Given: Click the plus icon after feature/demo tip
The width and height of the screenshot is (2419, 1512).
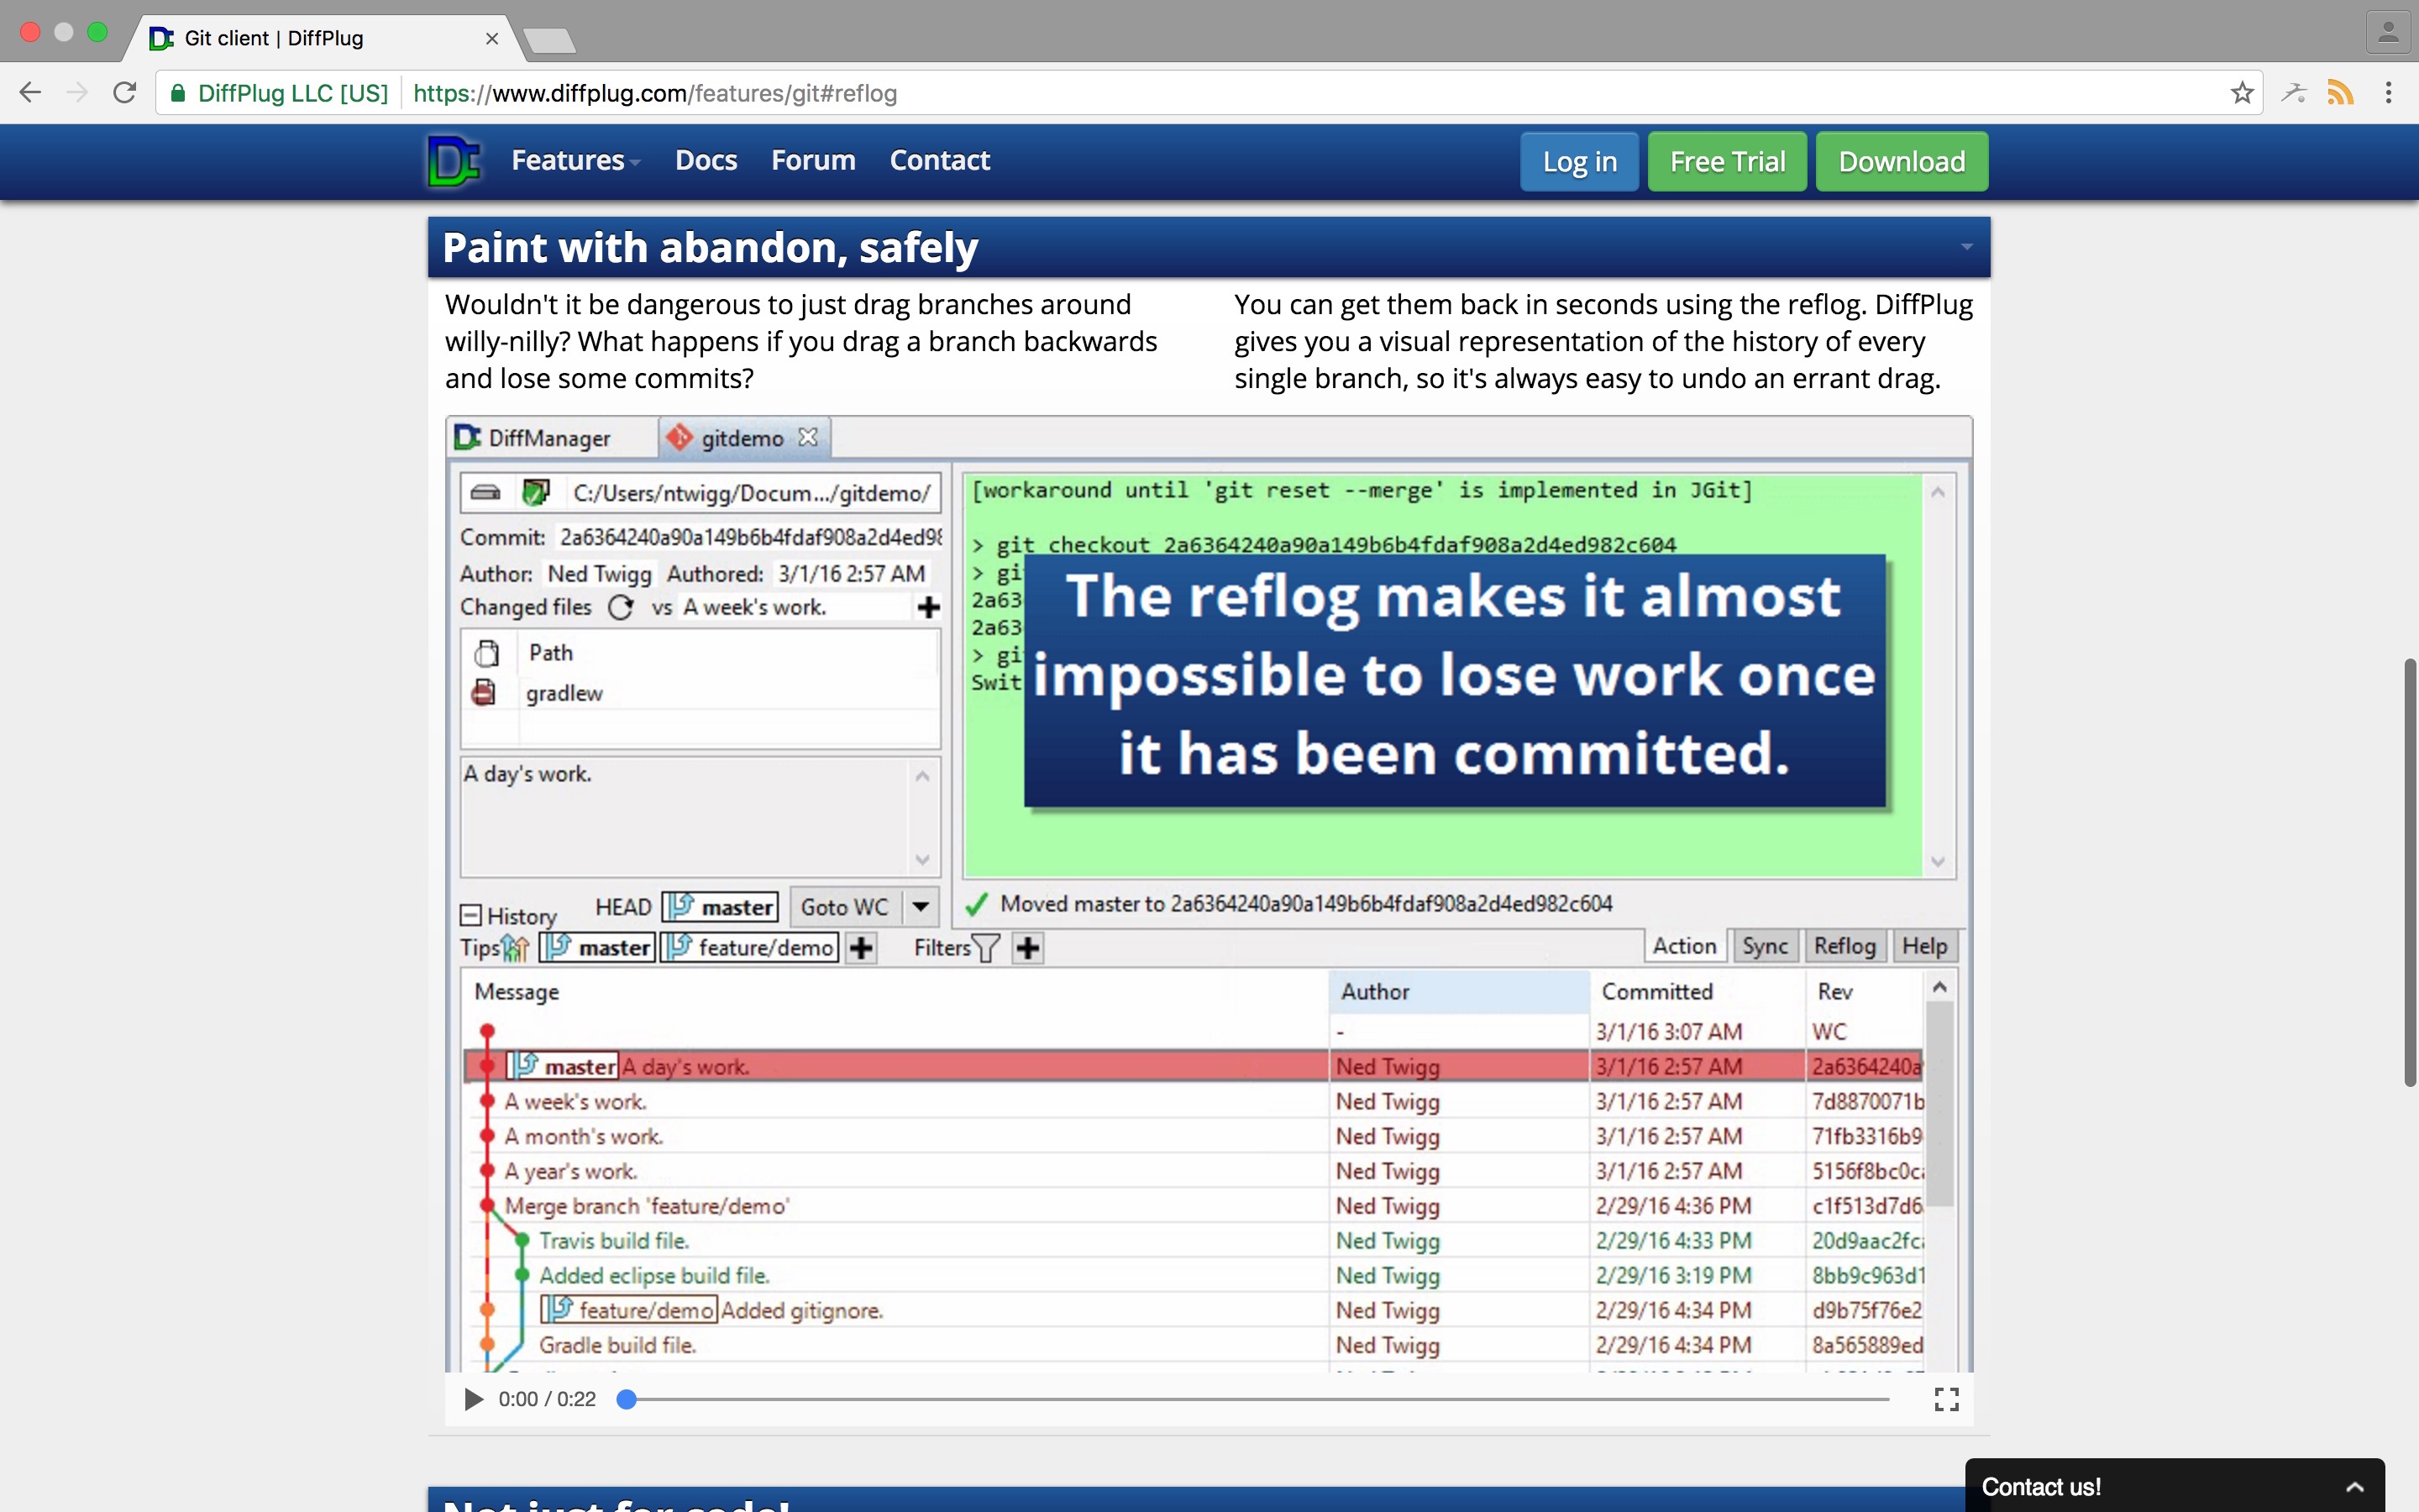Looking at the screenshot, I should (861, 947).
